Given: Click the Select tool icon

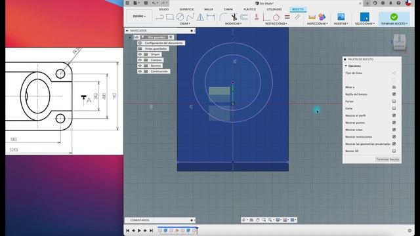Looking at the screenshot, I should pos(365,17).
